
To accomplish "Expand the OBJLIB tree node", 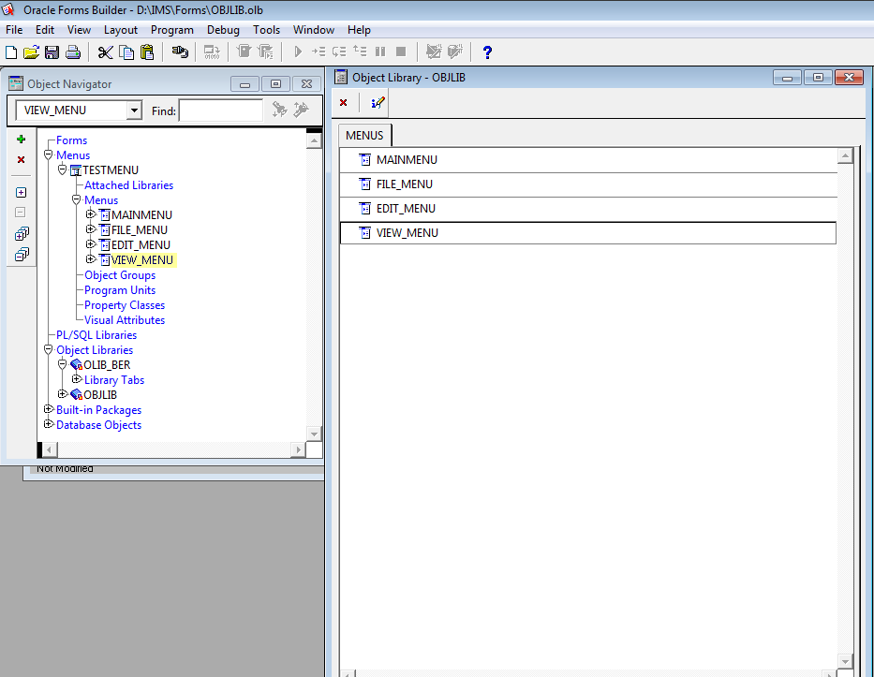I will click(63, 394).
